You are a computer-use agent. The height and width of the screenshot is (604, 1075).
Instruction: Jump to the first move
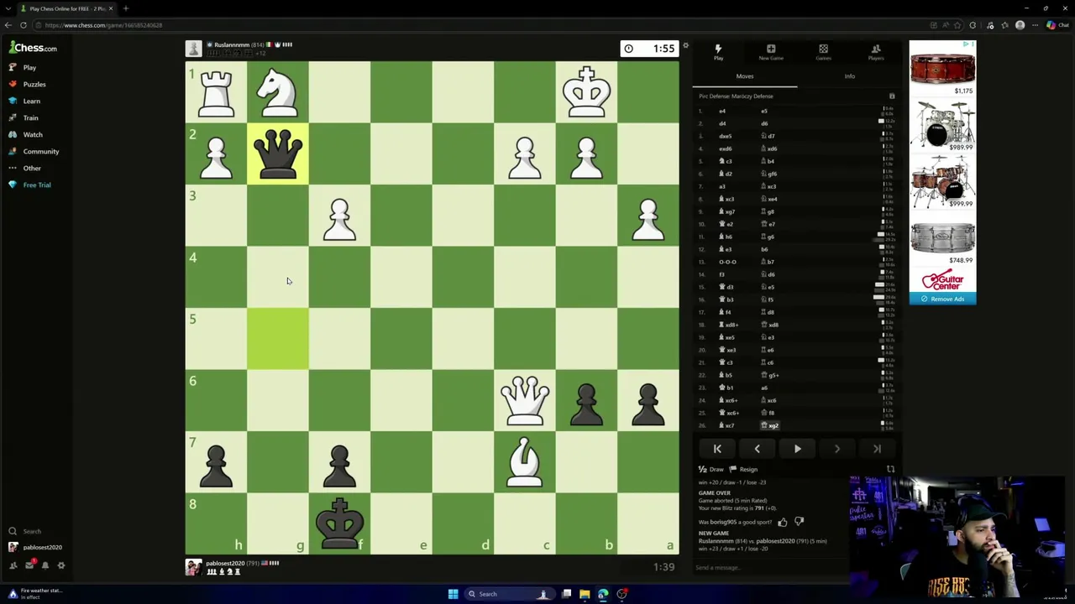[717, 449]
